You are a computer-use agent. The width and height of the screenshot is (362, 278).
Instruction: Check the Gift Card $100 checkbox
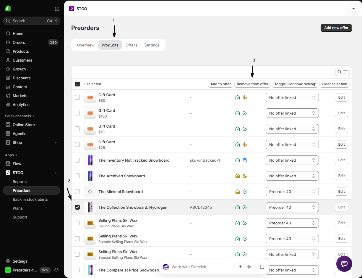tap(77, 113)
